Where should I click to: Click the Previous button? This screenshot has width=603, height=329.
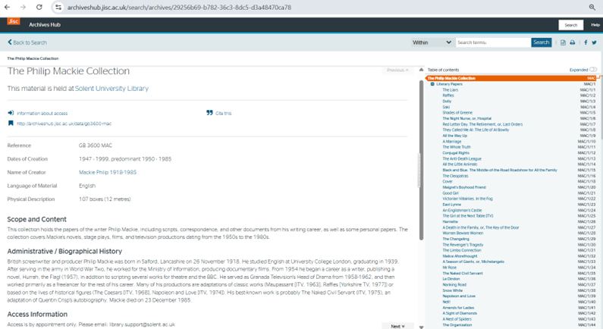[397, 70]
